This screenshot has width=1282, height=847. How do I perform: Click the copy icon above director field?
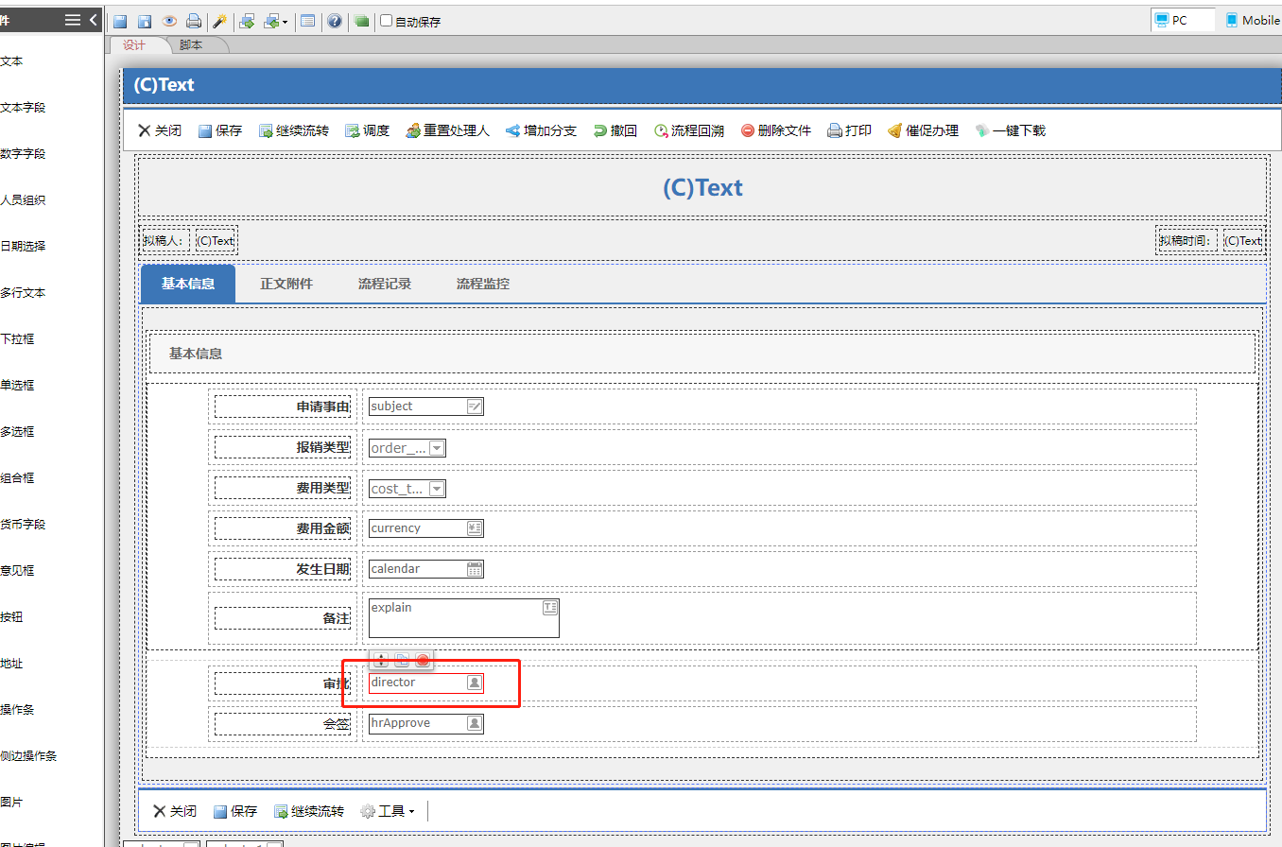pos(402,660)
